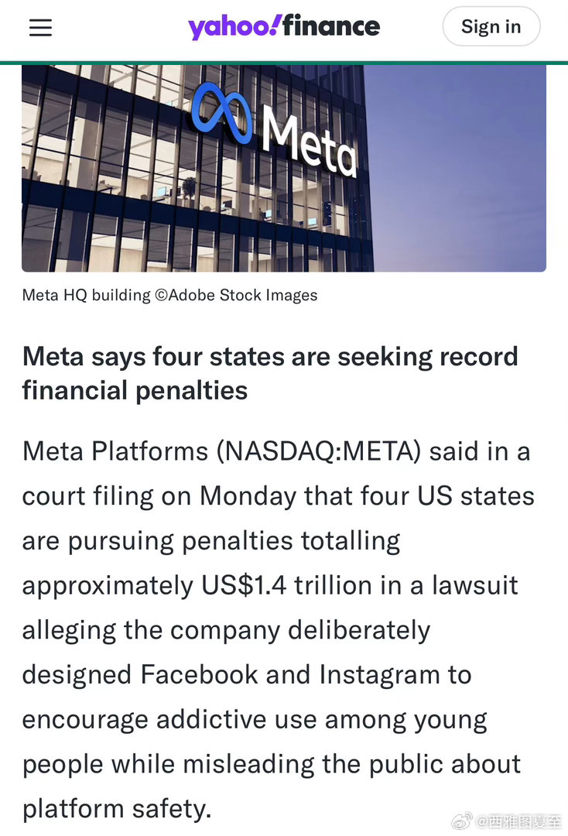Click the blue Meta infinity logo

click(222, 114)
